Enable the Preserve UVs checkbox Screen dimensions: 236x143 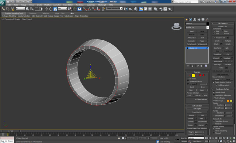pos(215,38)
